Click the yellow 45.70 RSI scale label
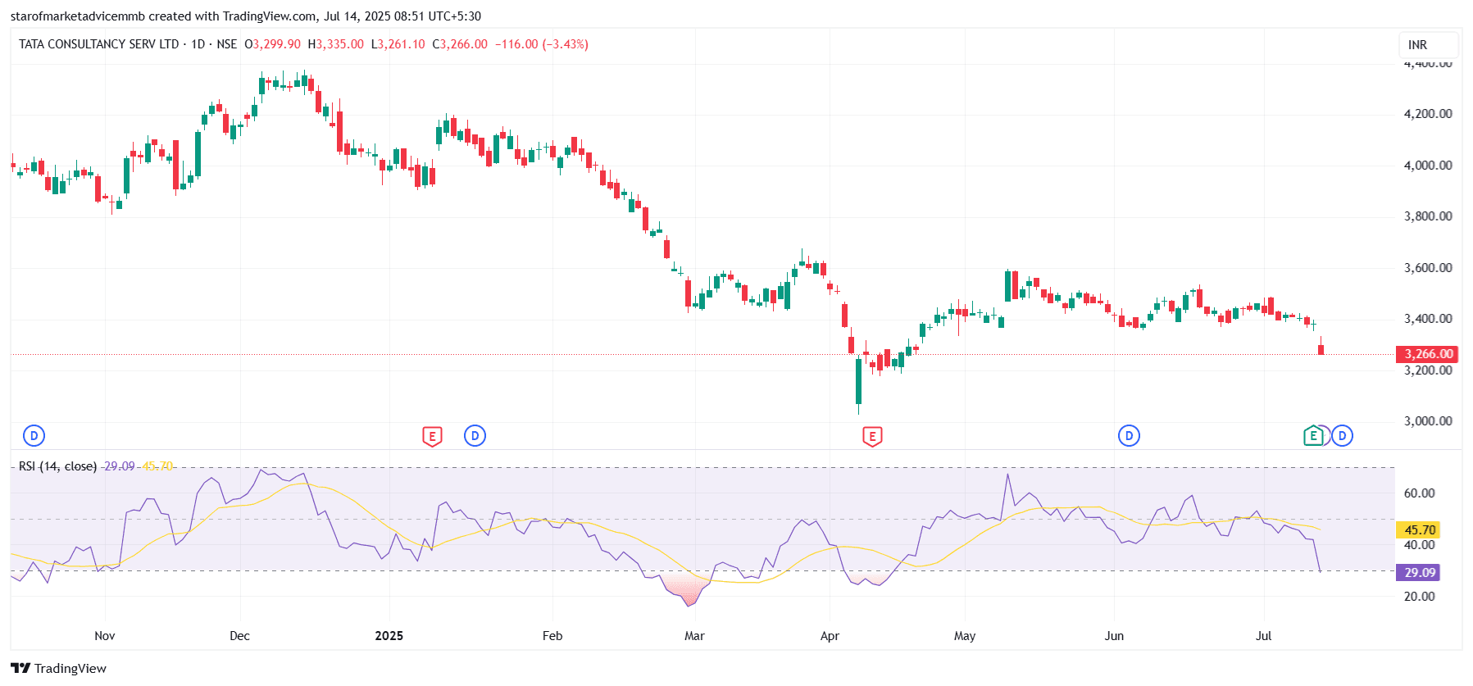Screen dimensions: 1473x686 point(1418,530)
